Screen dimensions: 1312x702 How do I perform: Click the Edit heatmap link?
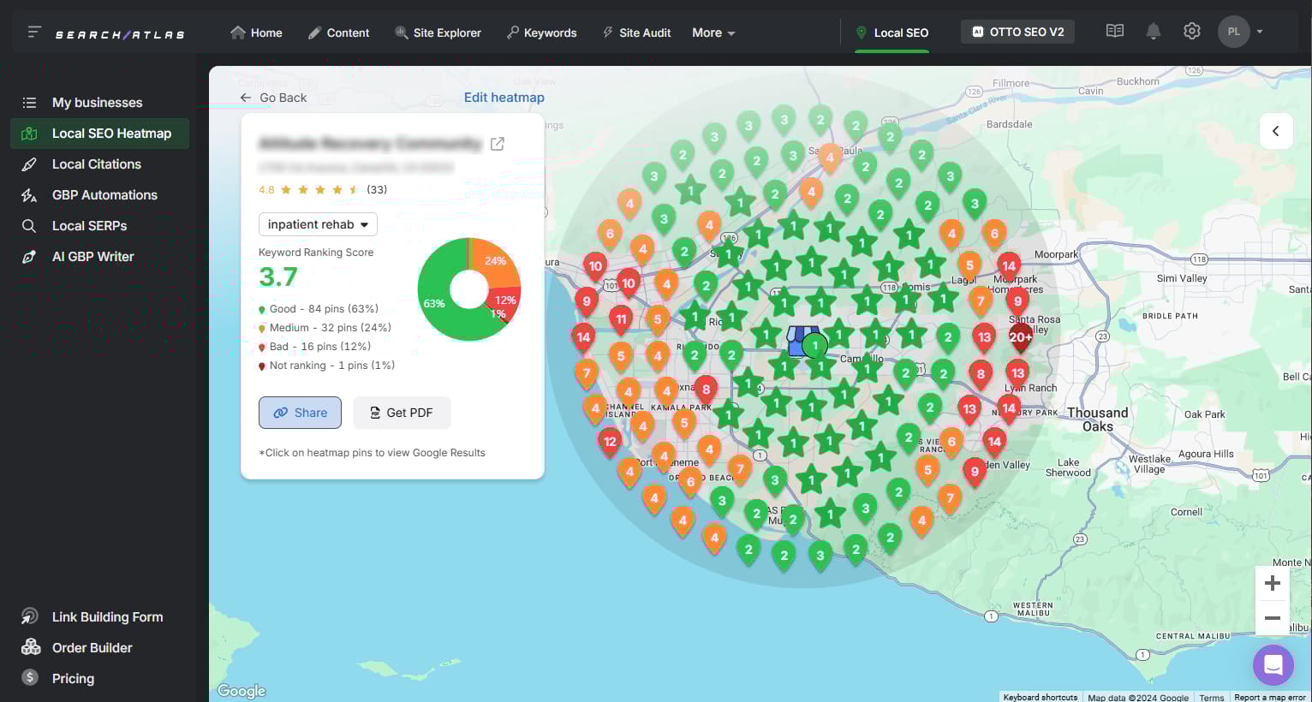click(x=504, y=98)
